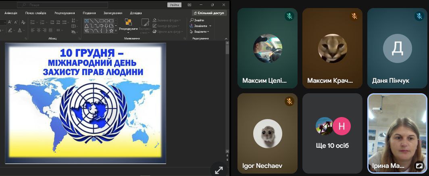Pick the freeform scribble shape
Viewport: 429px width, 176px height.
[86, 31]
